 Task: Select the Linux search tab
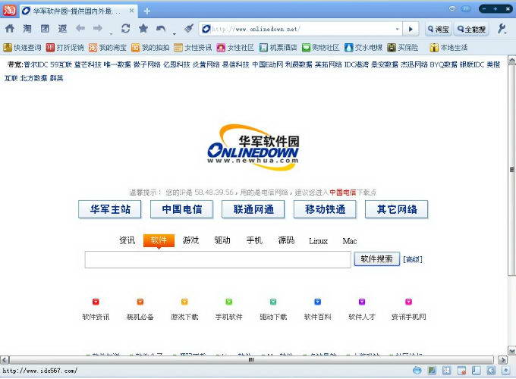coord(318,241)
